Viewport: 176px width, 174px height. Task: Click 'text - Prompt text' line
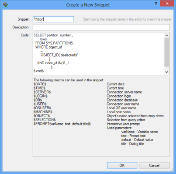click(x=133, y=136)
